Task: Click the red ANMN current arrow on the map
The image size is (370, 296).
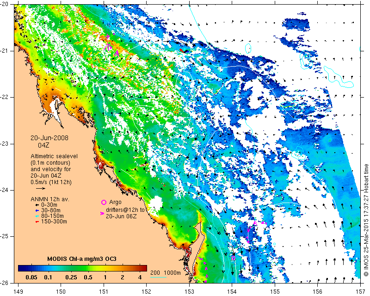Action: [182, 50]
